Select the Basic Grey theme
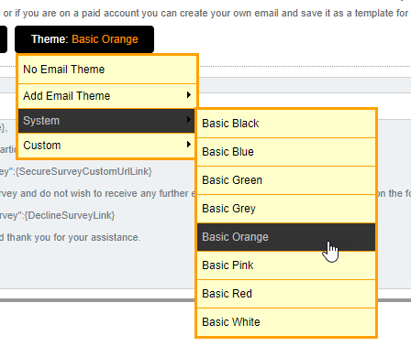This screenshot has height=357, width=411. pos(286,209)
